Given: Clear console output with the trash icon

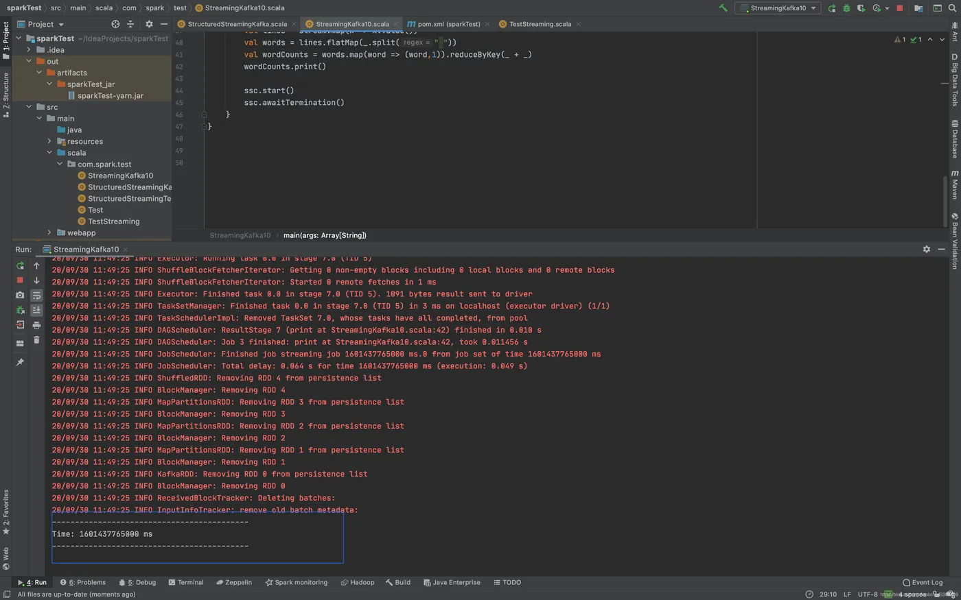Looking at the screenshot, I should coord(36,340).
